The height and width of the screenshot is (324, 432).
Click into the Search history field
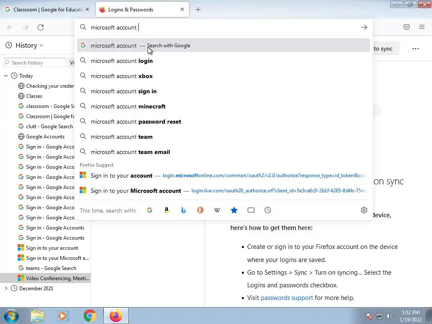pyautogui.click(x=35, y=62)
